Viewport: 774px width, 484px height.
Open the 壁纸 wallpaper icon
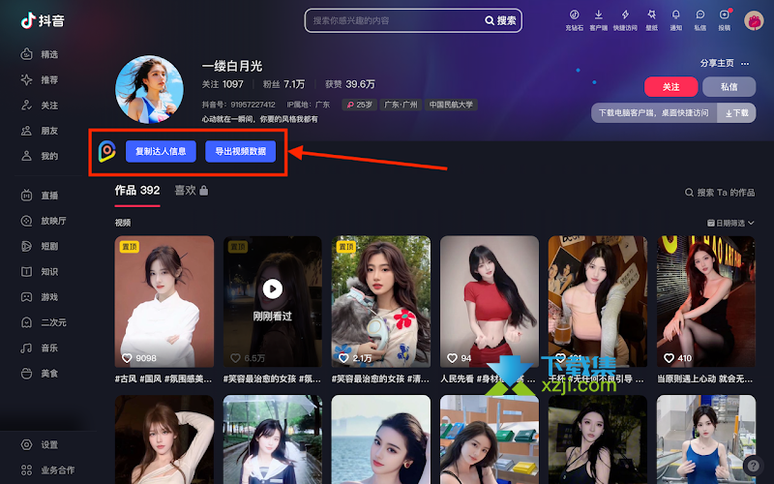[651, 20]
